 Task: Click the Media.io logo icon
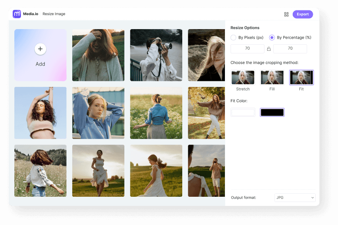(17, 14)
